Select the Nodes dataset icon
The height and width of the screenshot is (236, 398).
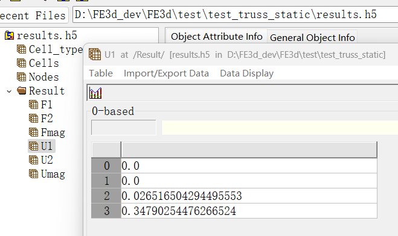[x=21, y=77]
